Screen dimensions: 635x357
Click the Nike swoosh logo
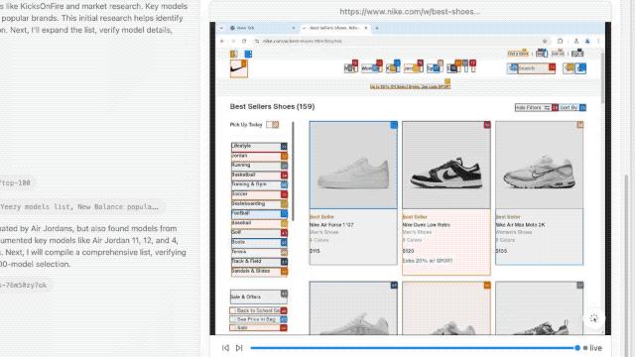pyautogui.click(x=238, y=68)
